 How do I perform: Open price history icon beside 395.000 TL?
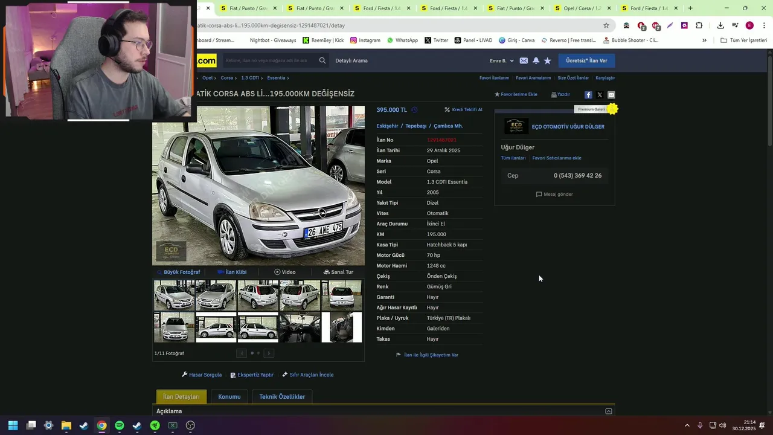pyautogui.click(x=414, y=110)
